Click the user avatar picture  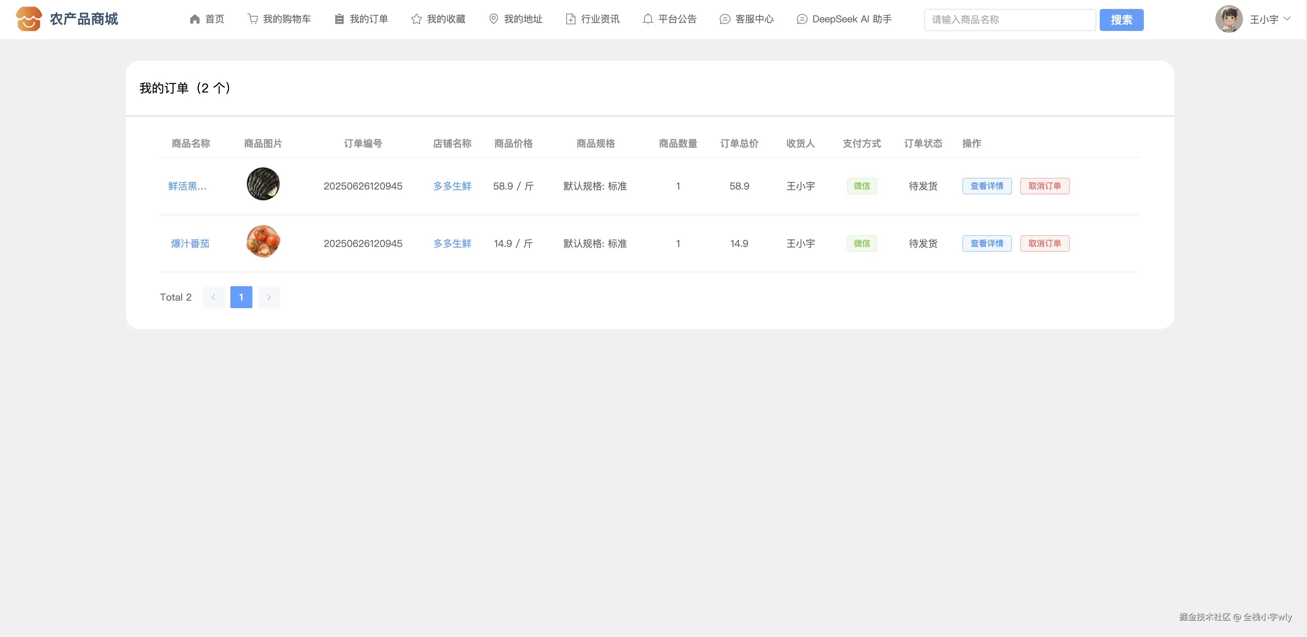pyautogui.click(x=1228, y=19)
